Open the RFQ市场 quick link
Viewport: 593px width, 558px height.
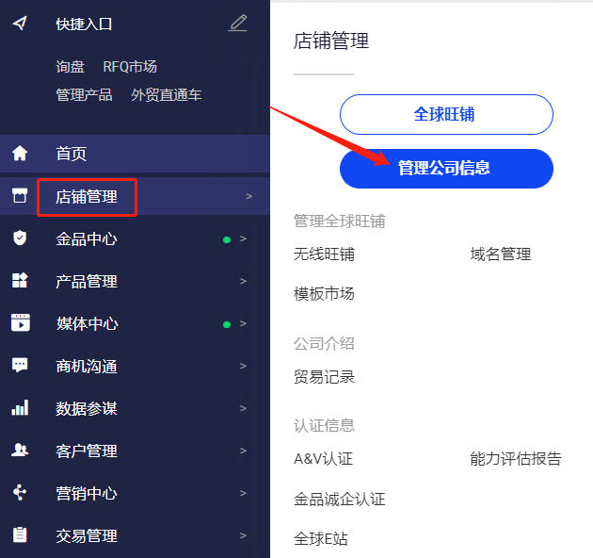click(x=130, y=67)
